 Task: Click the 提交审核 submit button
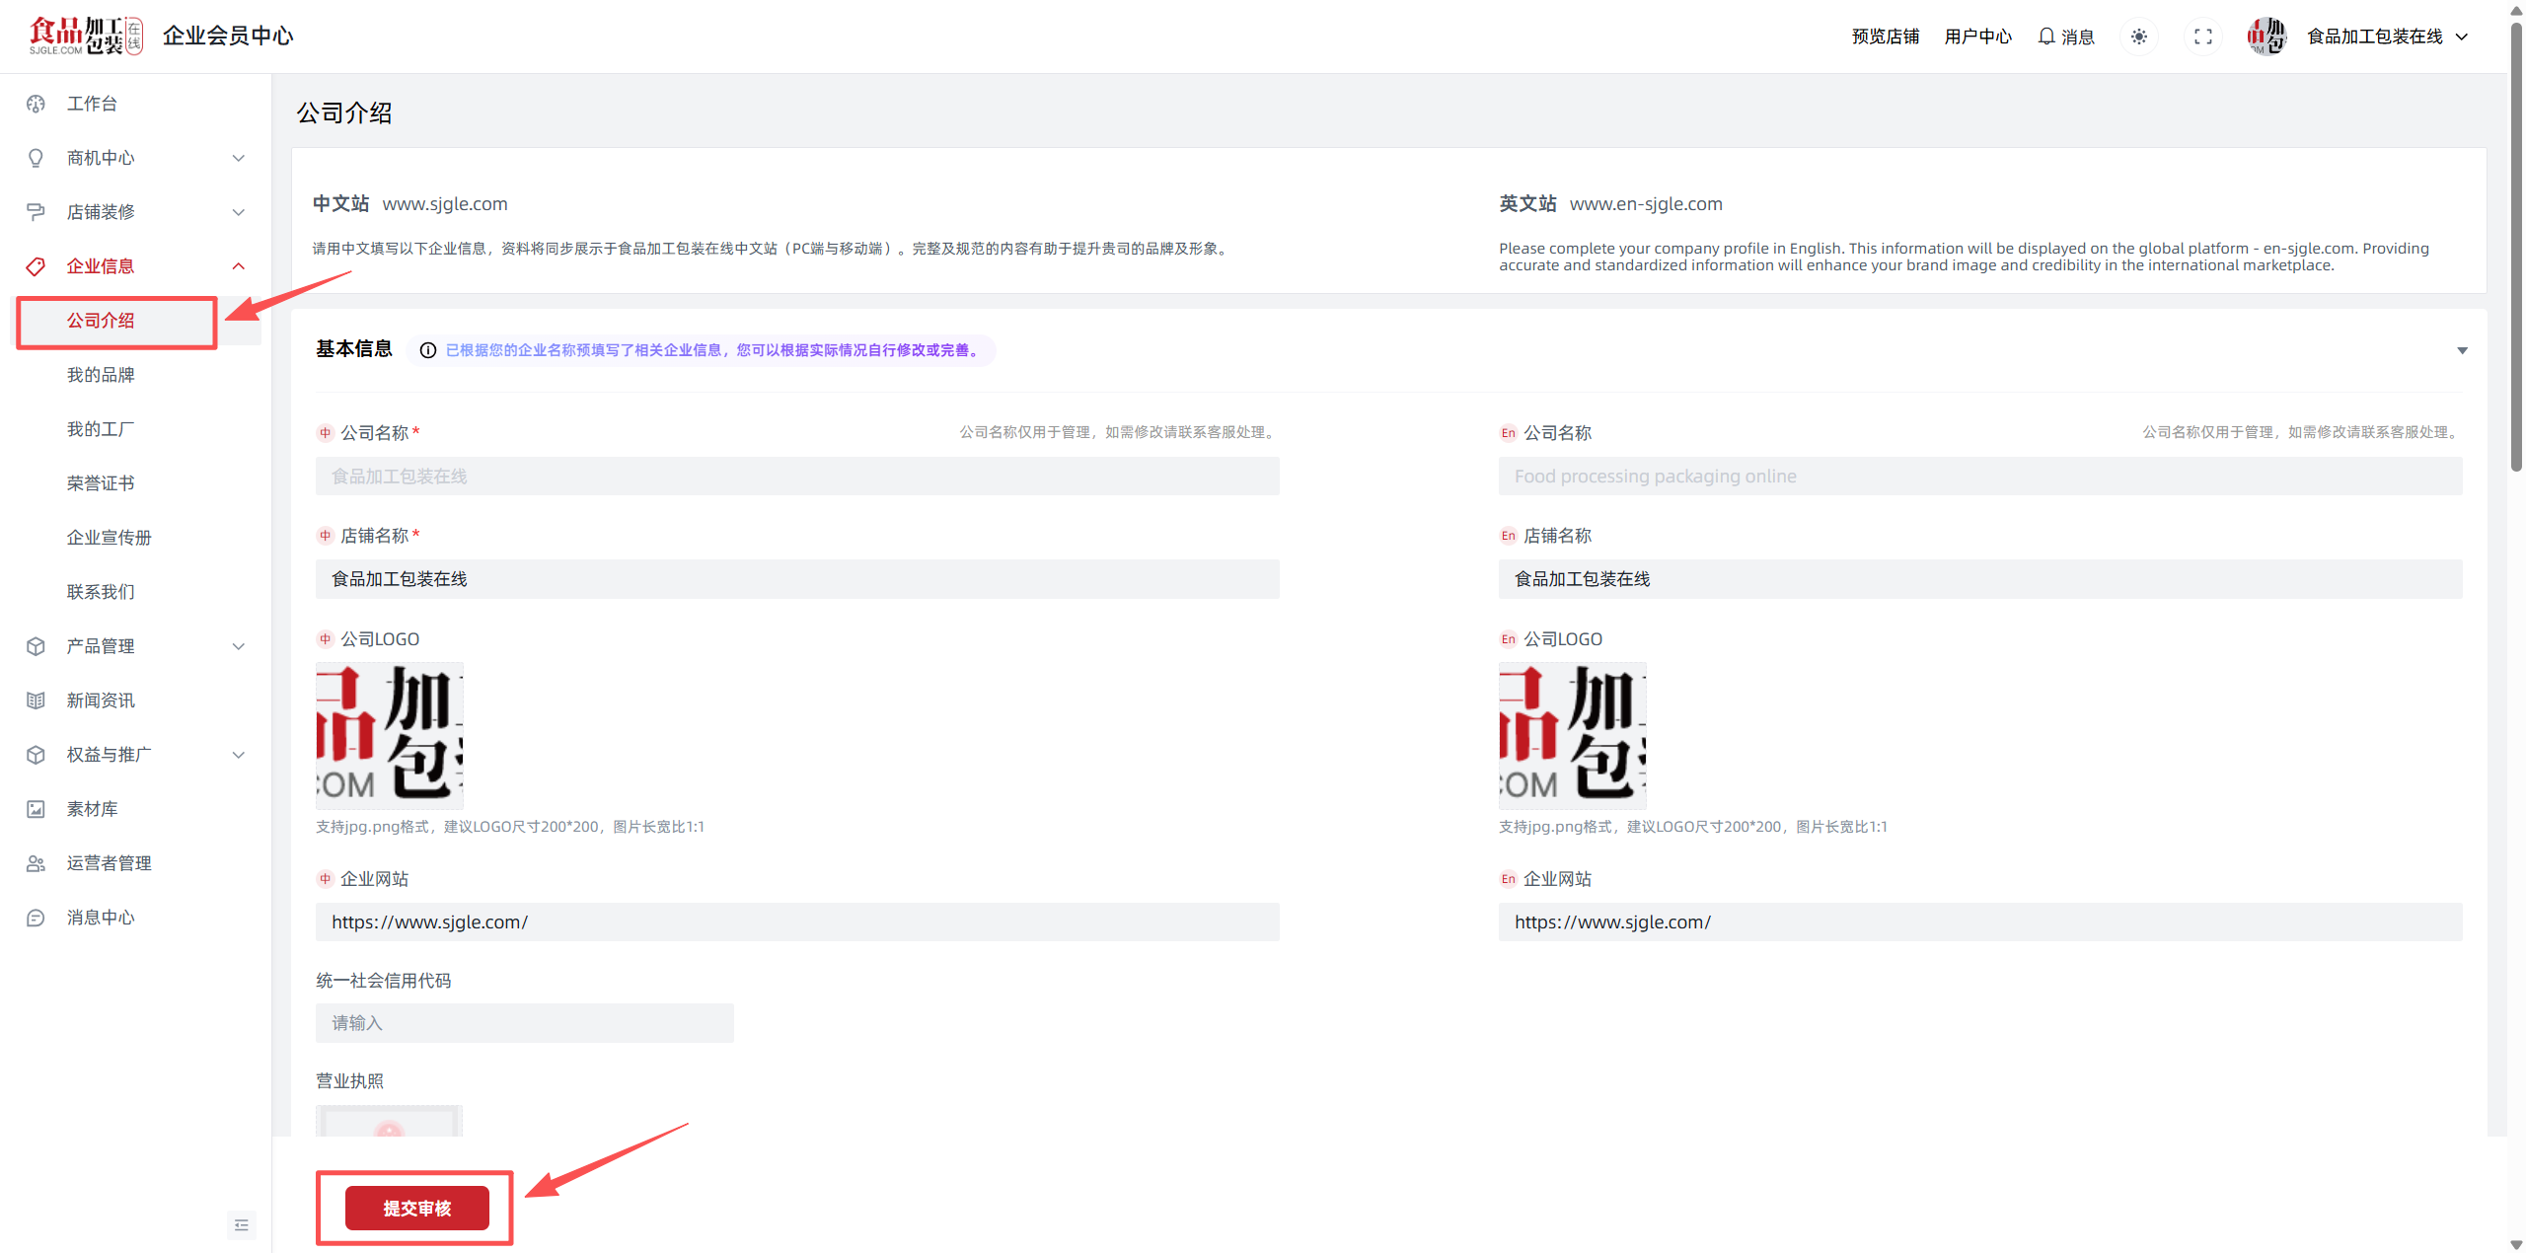[416, 1208]
